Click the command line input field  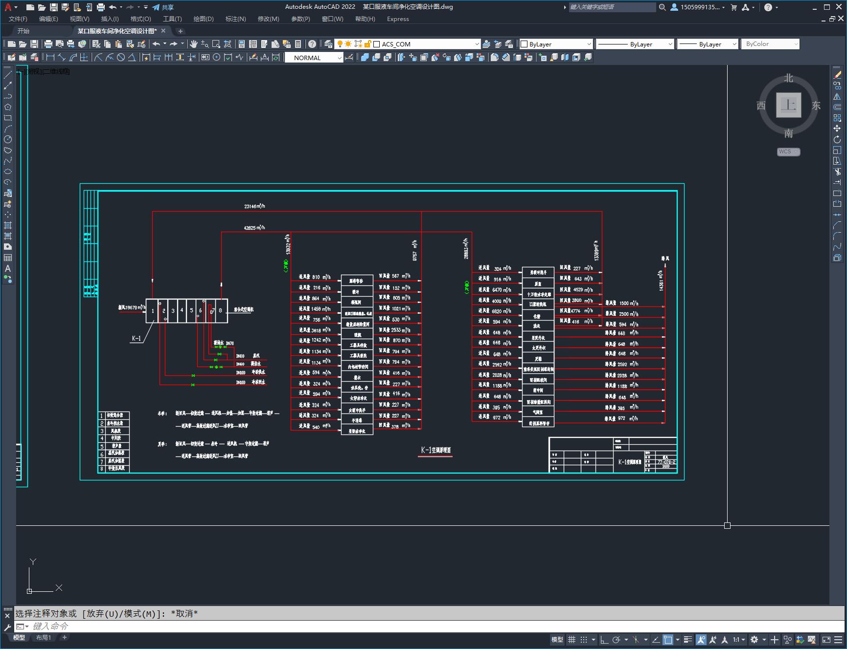[431, 626]
